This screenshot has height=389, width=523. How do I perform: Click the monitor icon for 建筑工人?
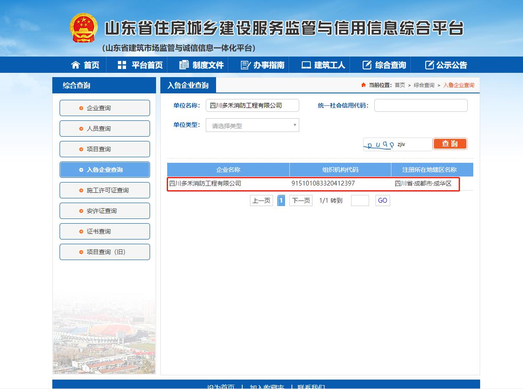click(x=306, y=65)
